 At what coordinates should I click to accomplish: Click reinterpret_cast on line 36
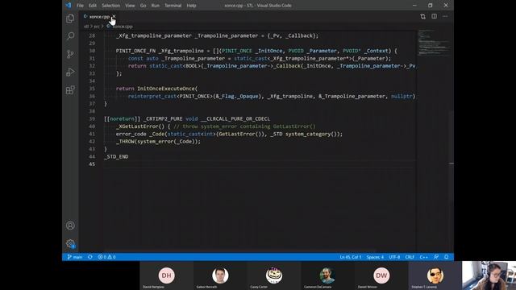point(152,96)
